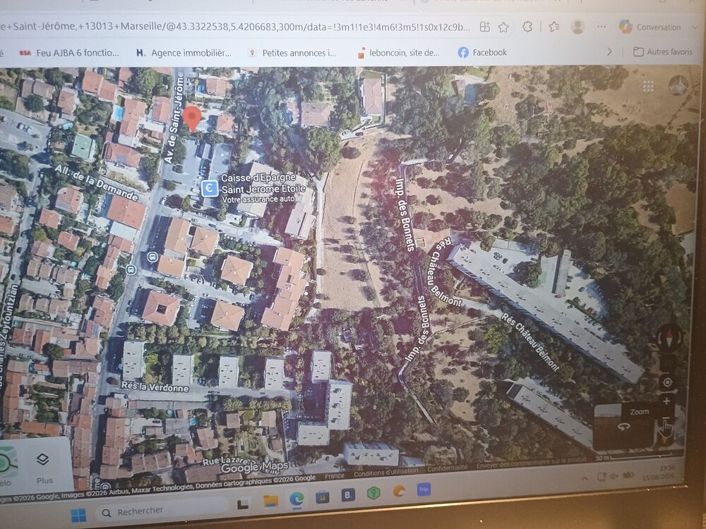Show hidden system tray icons
The image size is (706, 529).
tap(585, 478)
